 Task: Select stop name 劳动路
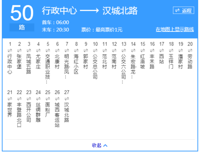tap(190, 61)
